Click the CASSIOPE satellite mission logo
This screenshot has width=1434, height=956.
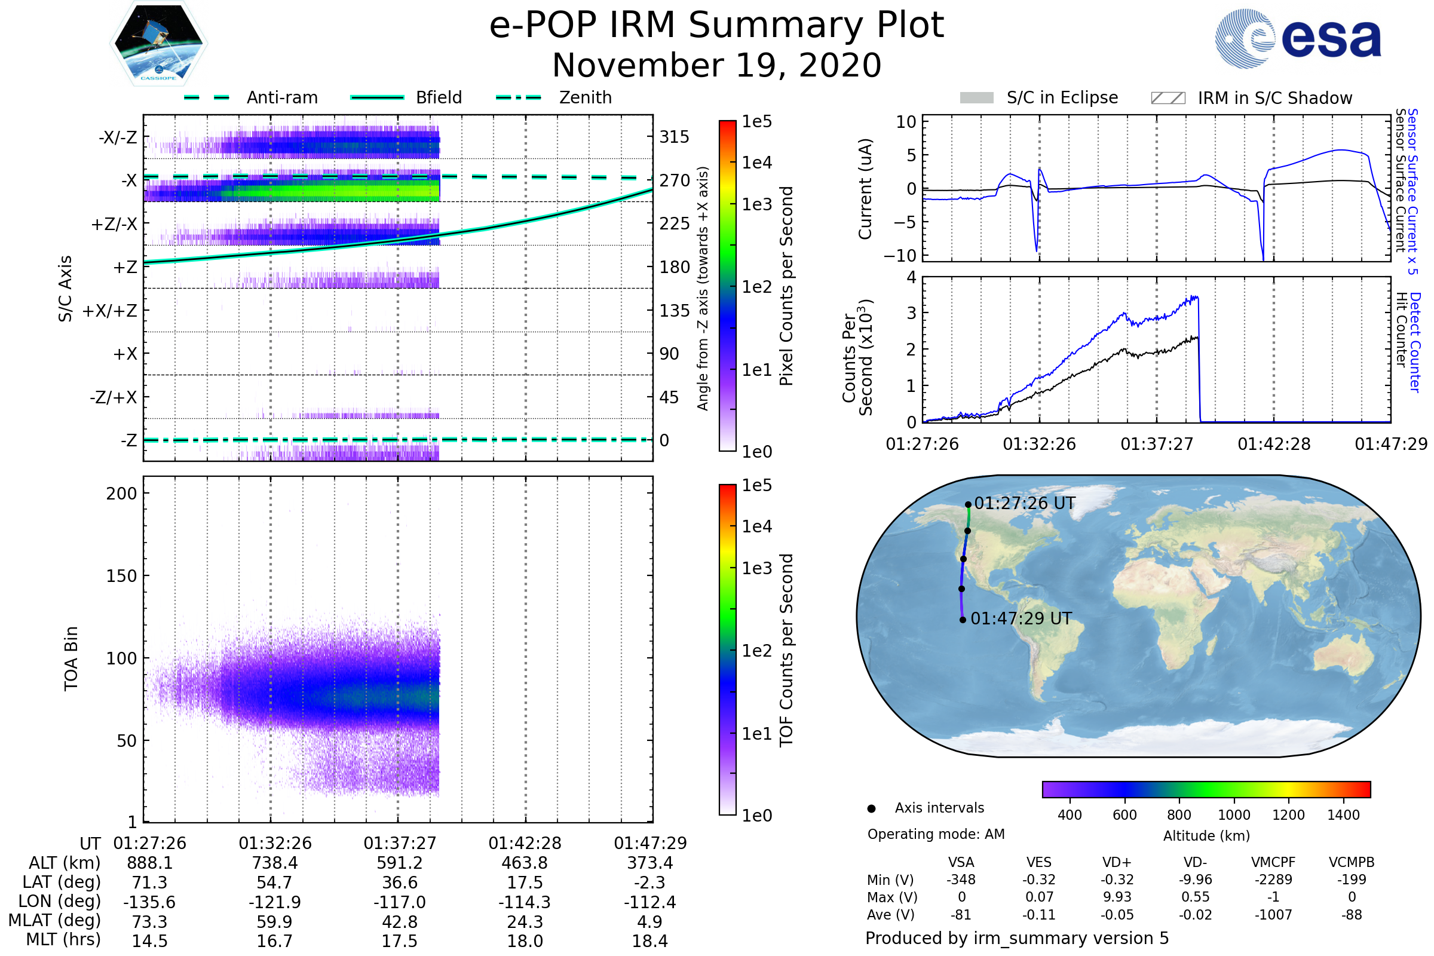158,44
